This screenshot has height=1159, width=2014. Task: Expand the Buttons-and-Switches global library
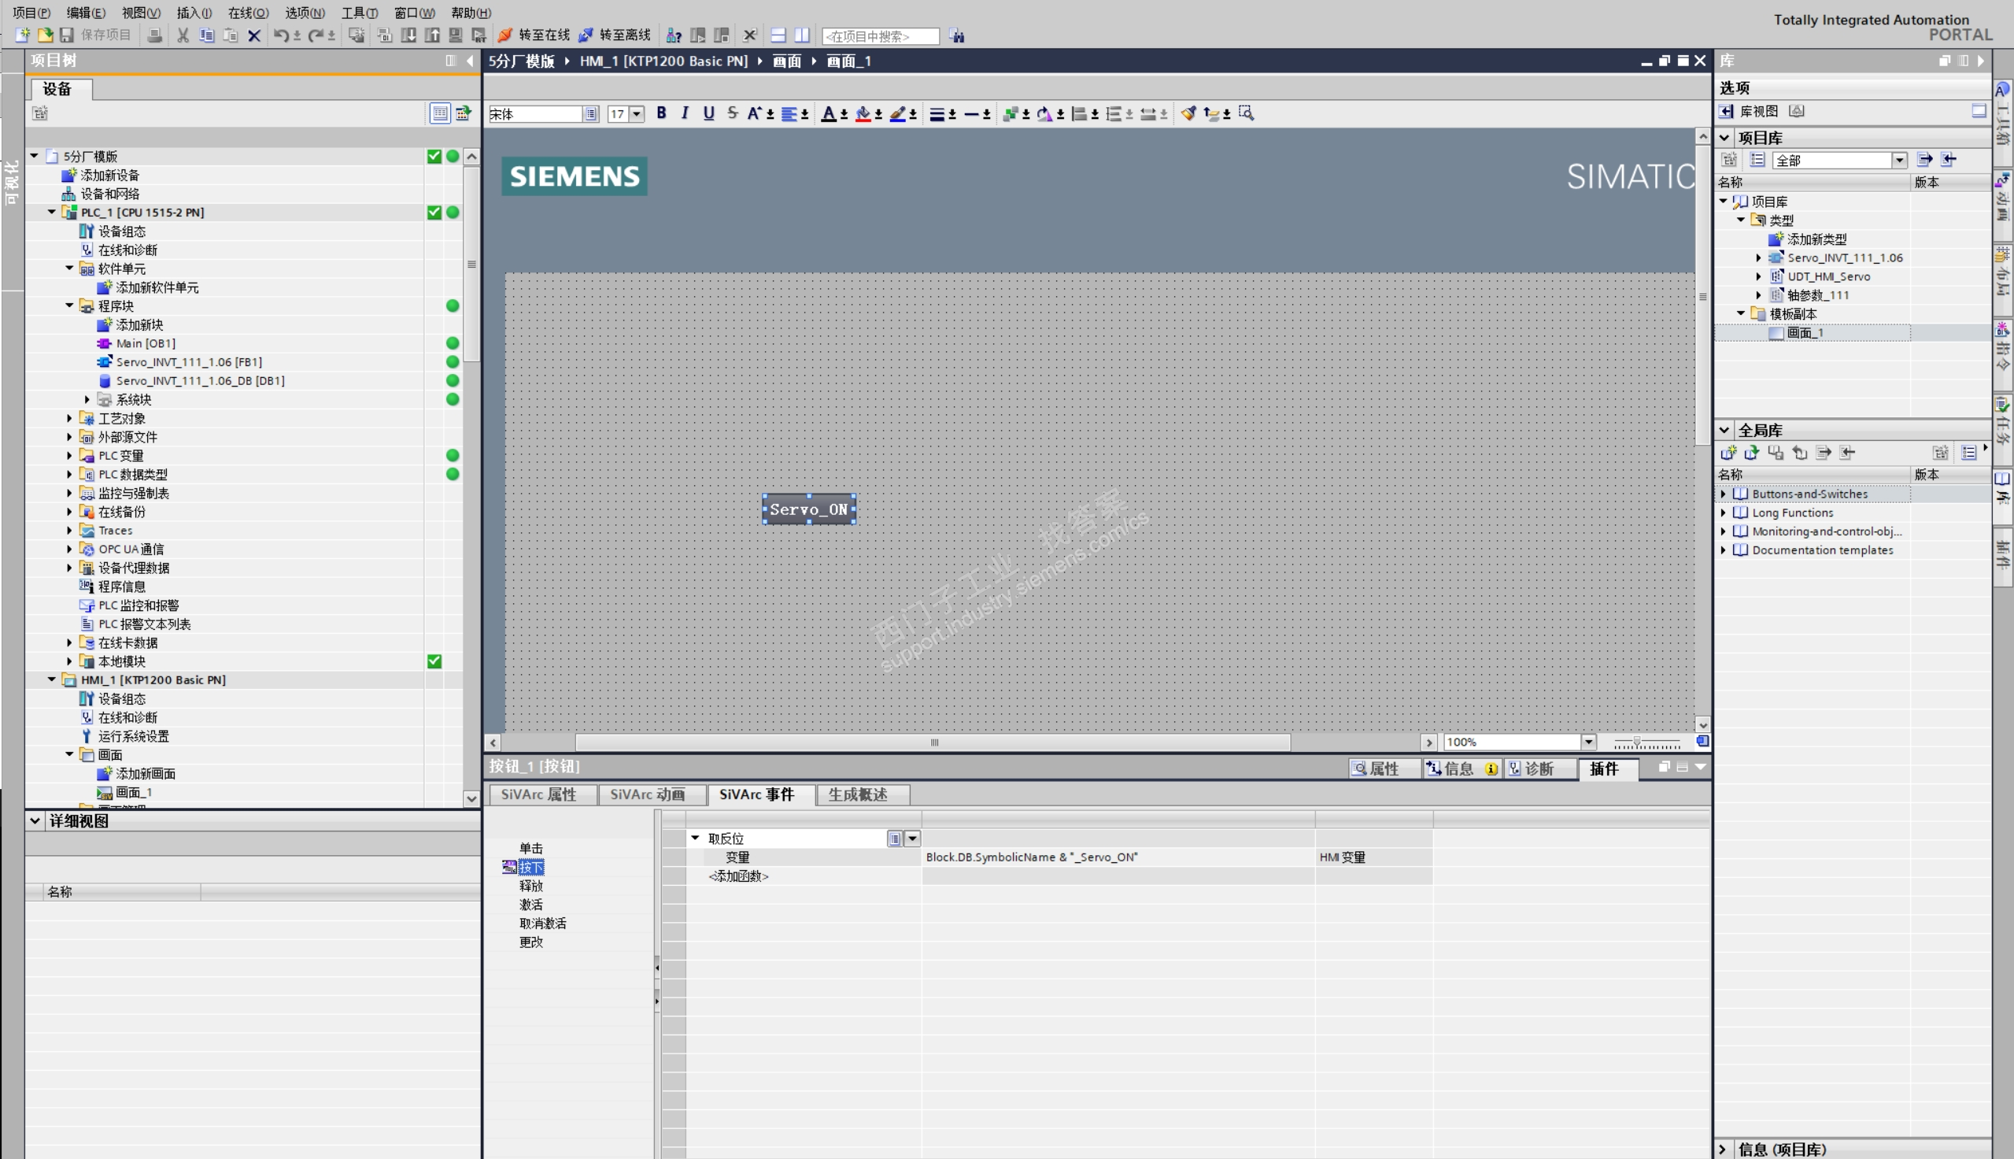pyautogui.click(x=1724, y=494)
